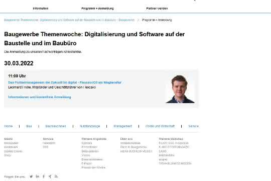Screen dimensions: 271x181
Task: Open LANO website link
Action: click(x=163, y=151)
